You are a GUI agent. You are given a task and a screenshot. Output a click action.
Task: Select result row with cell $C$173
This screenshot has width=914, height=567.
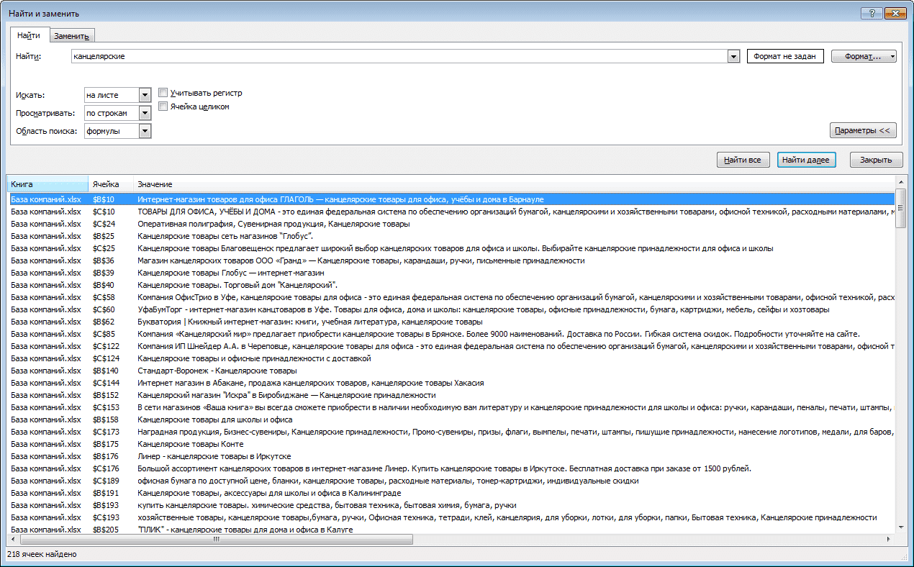click(451, 432)
